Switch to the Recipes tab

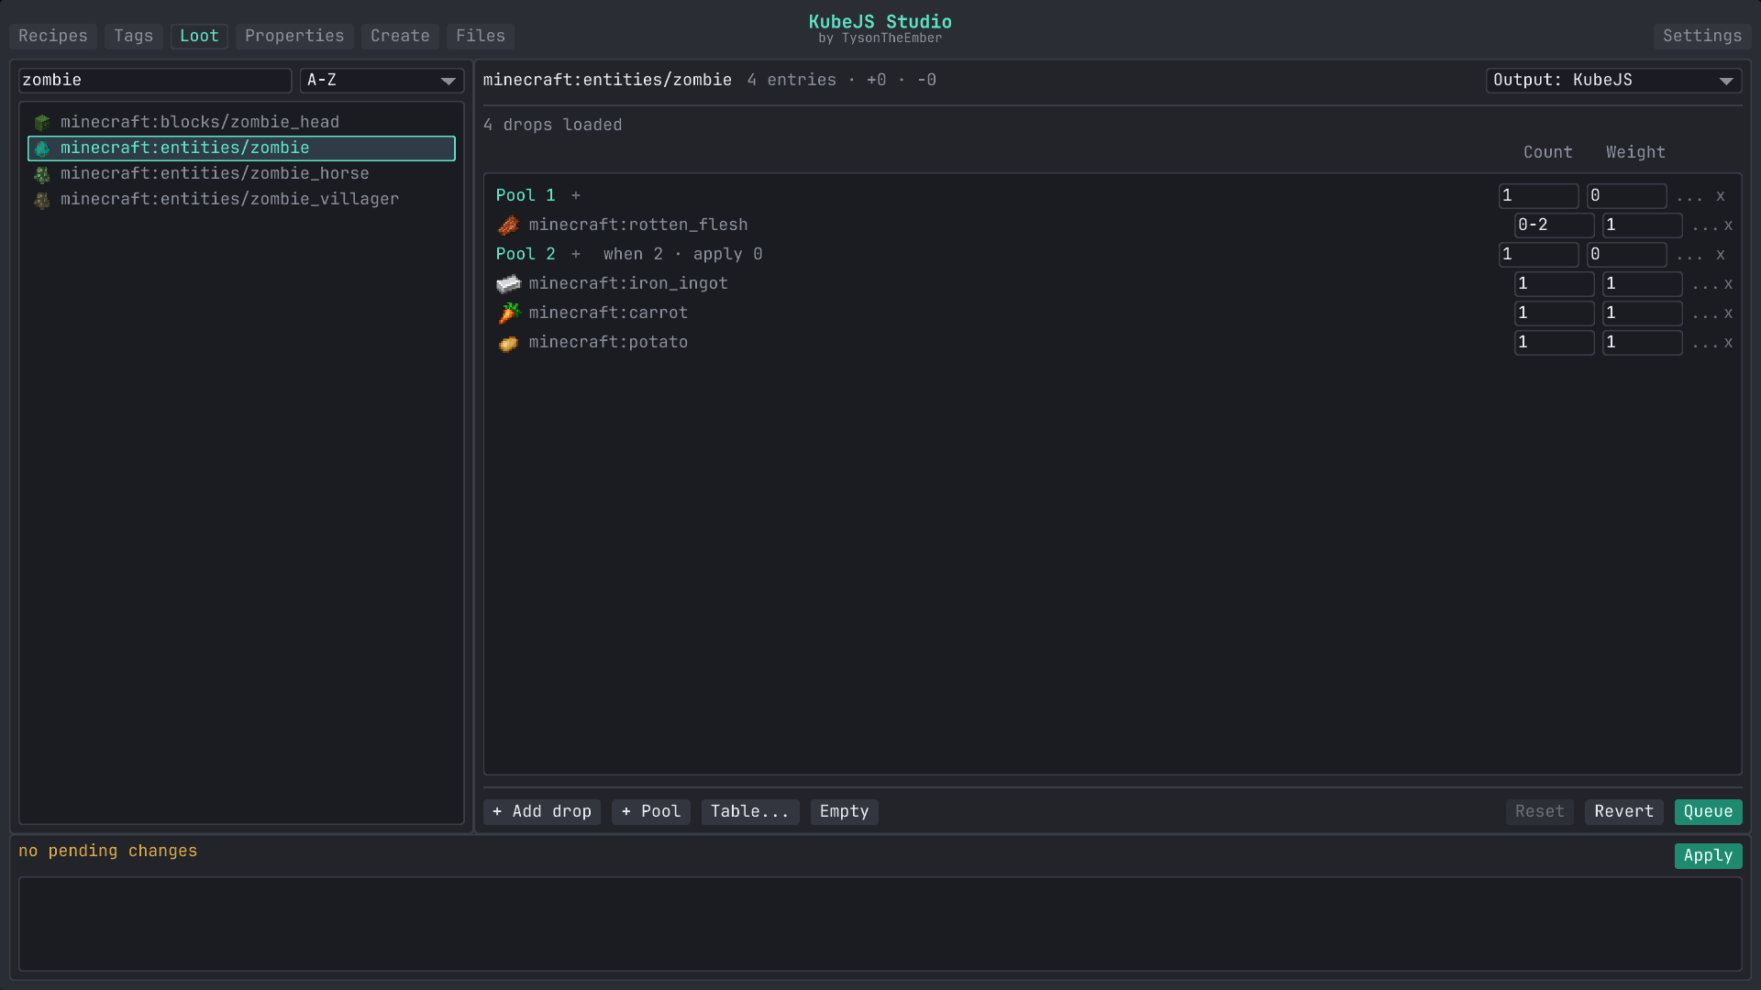(53, 37)
